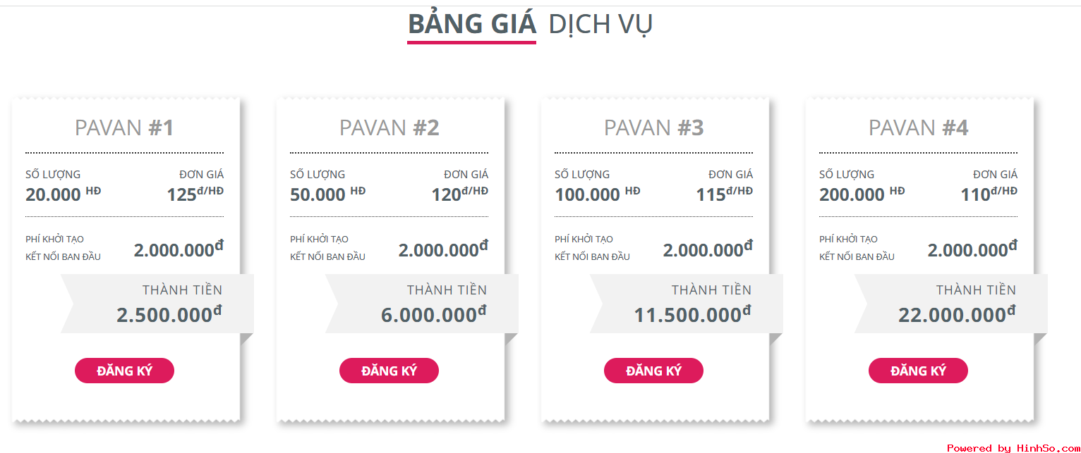Click the BẢNG GIÁ DỊCH VỤ heading

click(x=530, y=25)
